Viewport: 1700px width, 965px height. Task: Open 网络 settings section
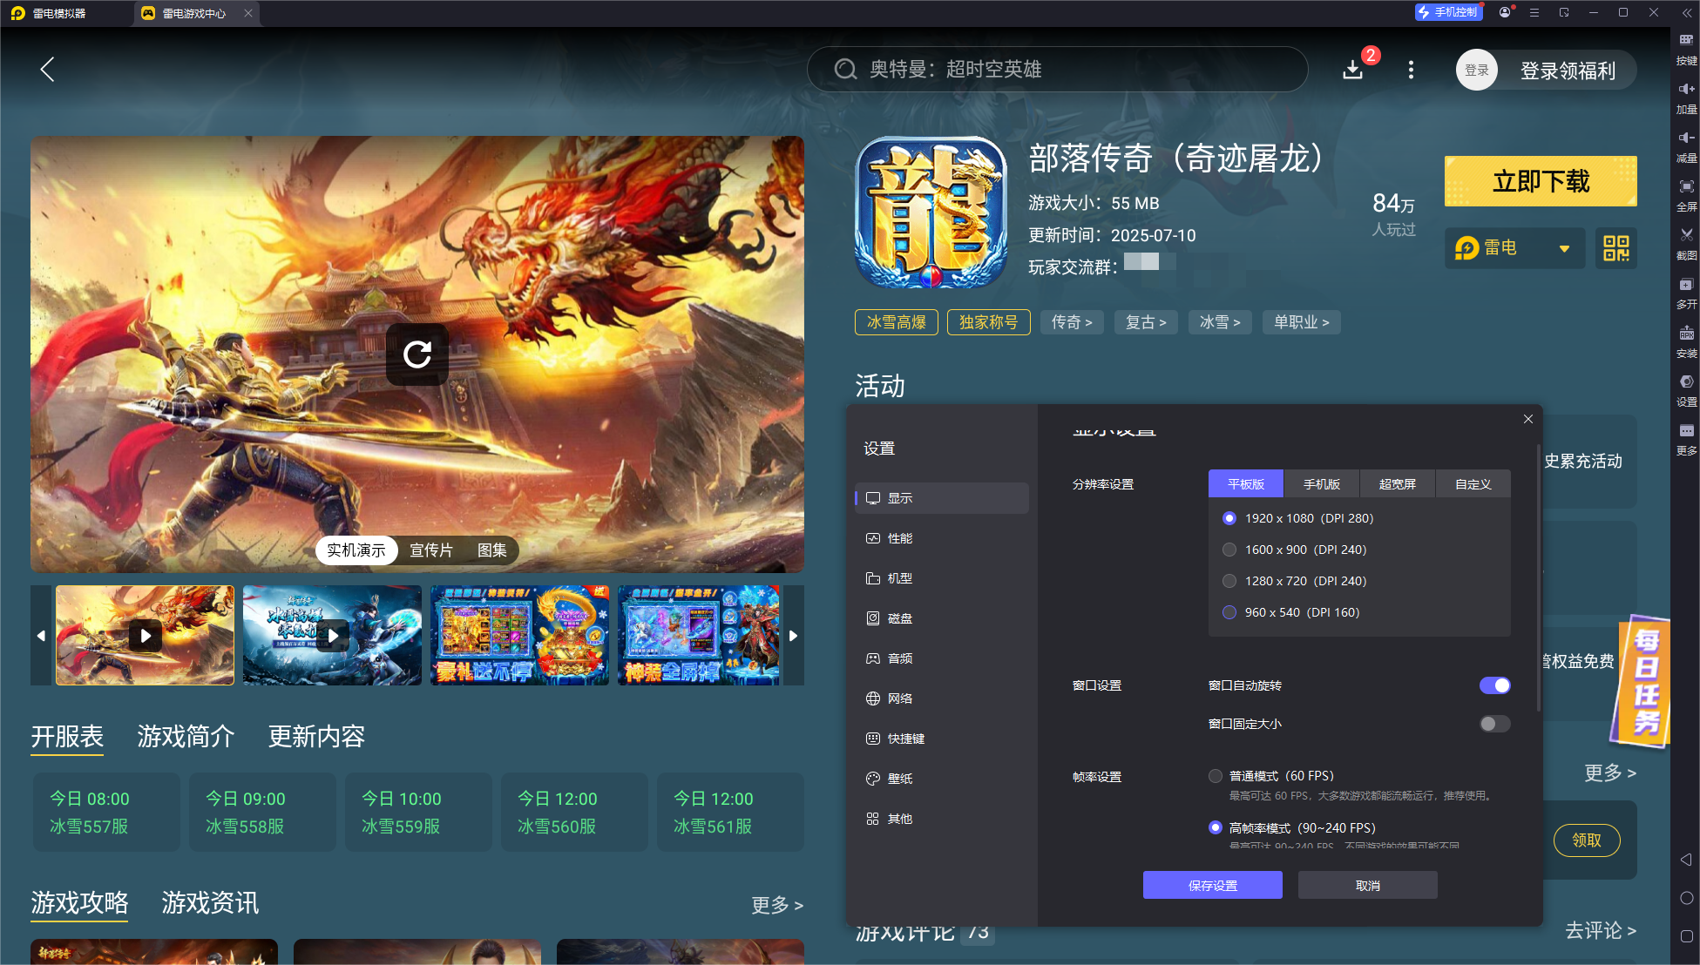942,698
